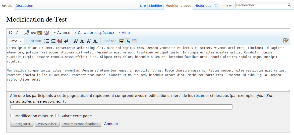Click into the edit summary input field
This screenshot has width=294, height=135.
pyautogui.click(x=122, y=107)
